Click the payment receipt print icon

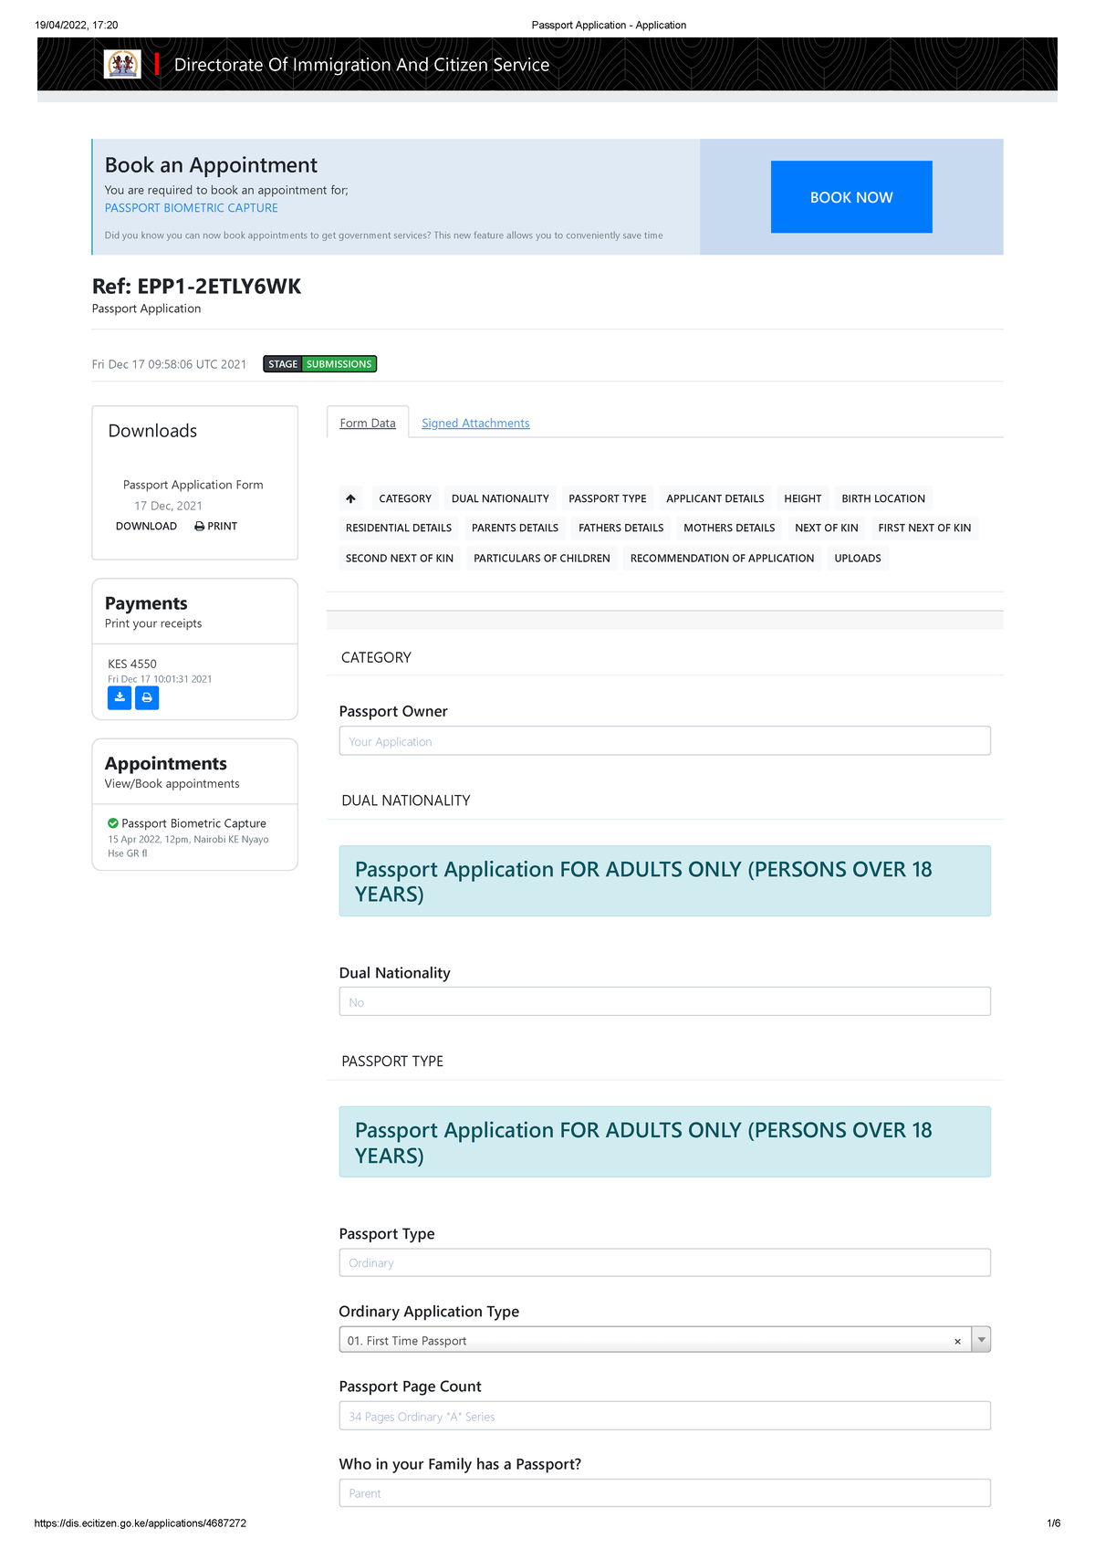pos(147,698)
